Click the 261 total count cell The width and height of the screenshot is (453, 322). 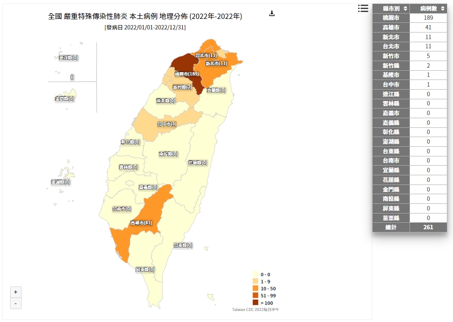click(x=428, y=228)
